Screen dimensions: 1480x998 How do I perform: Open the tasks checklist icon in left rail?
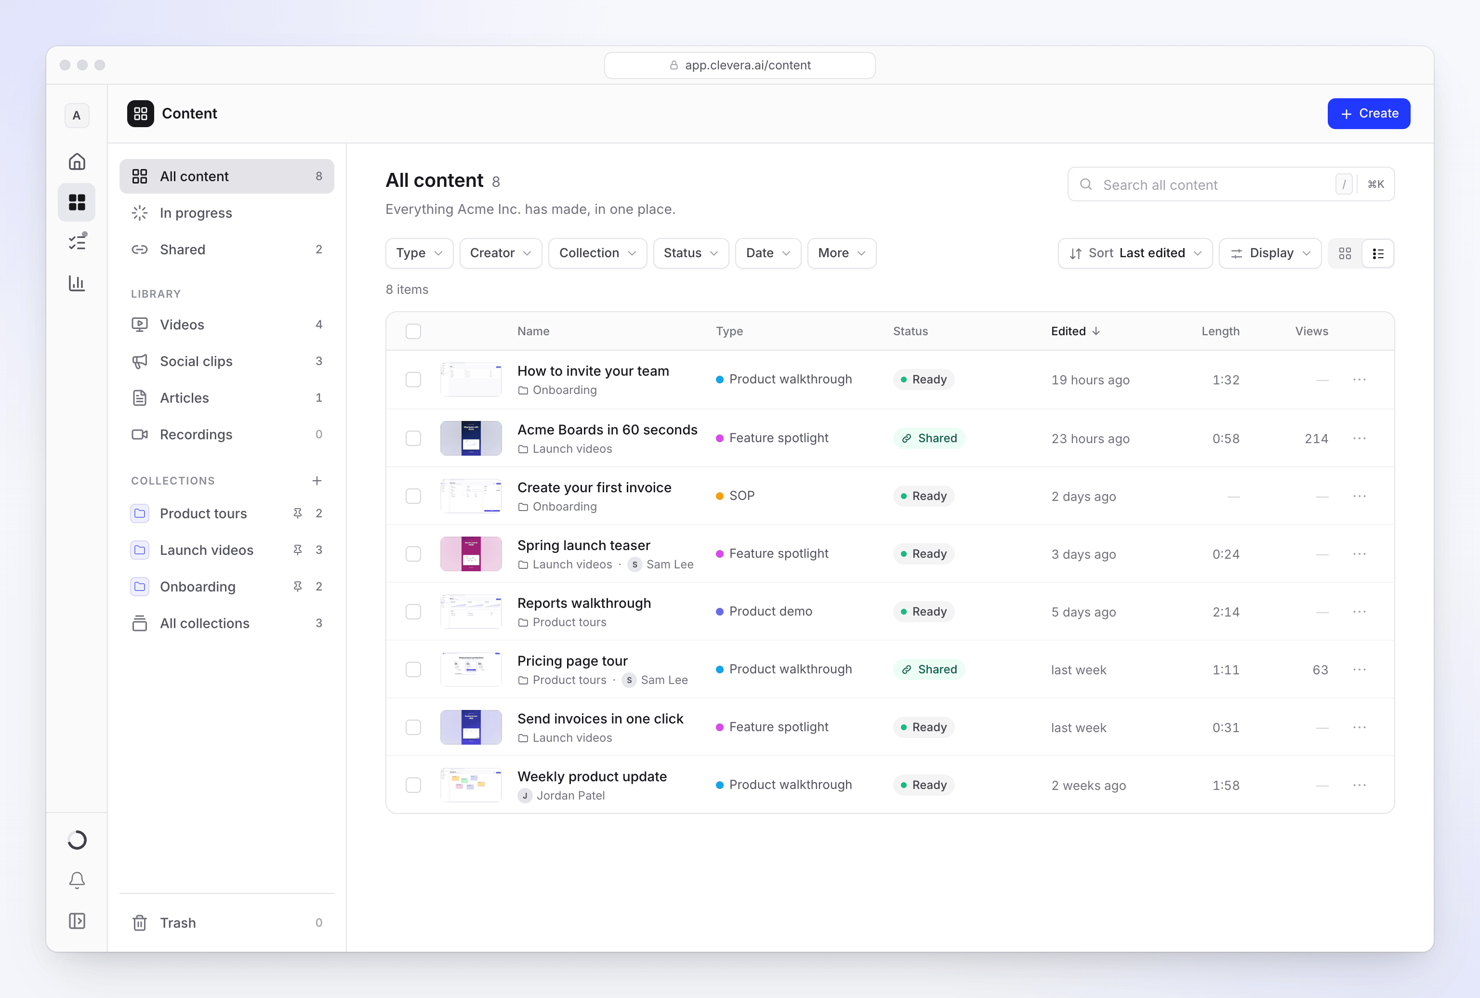(x=77, y=242)
